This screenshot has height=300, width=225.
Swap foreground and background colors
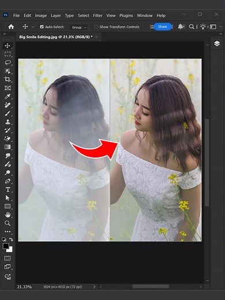pyautogui.click(x=11, y=239)
